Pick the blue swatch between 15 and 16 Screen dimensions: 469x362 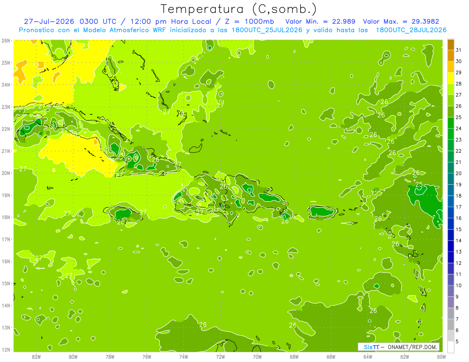point(451,224)
